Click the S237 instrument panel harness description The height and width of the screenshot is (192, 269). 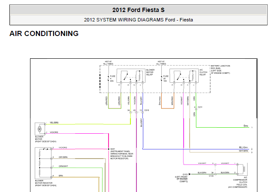point(121,154)
